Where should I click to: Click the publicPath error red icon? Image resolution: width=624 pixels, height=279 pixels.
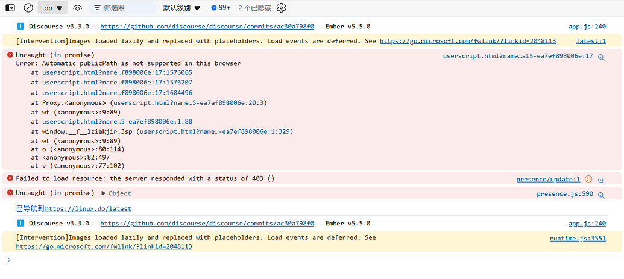click(x=10, y=55)
